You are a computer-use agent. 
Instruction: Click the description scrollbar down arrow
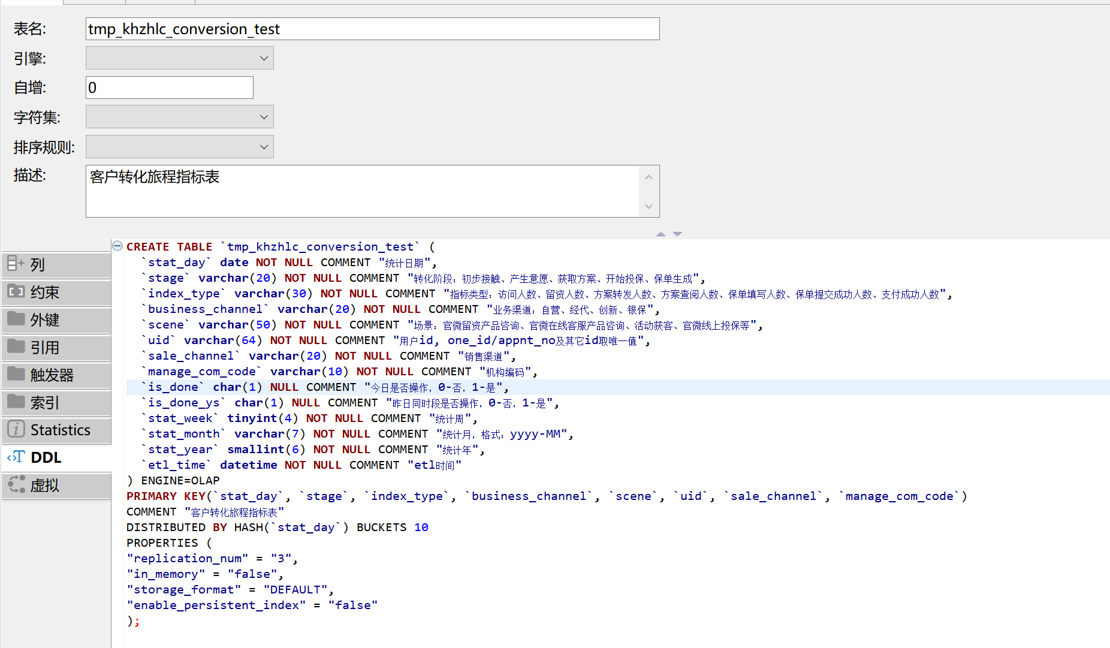tap(648, 206)
